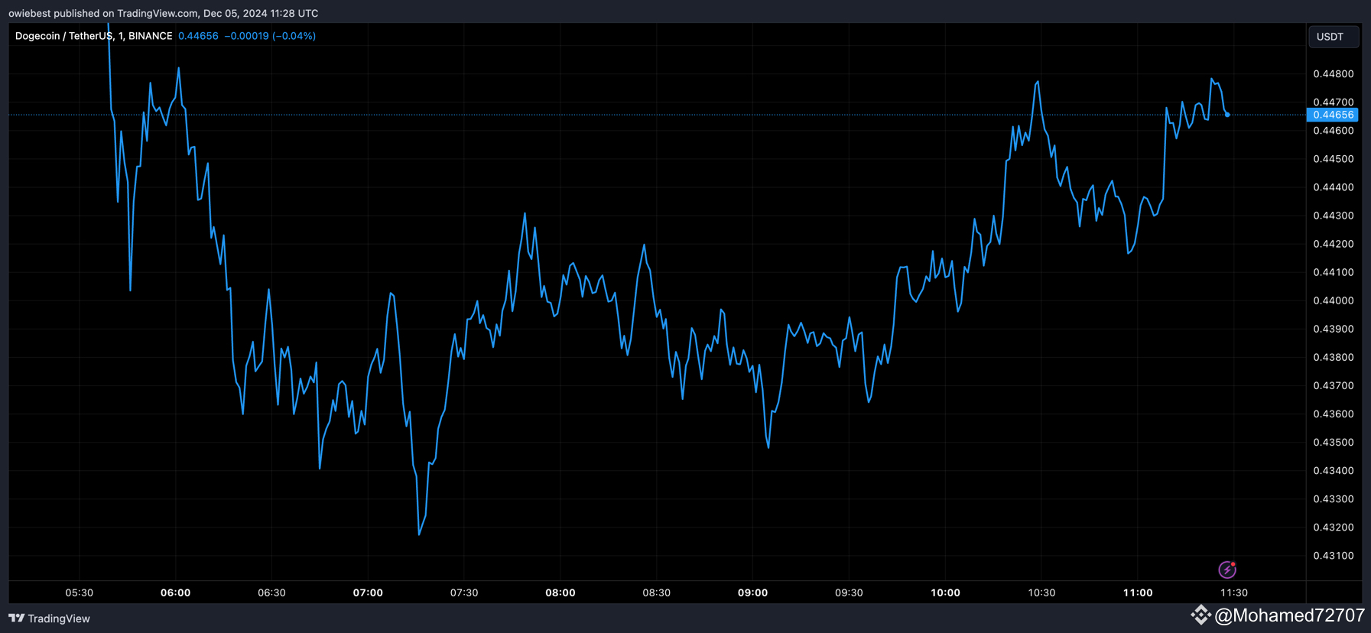This screenshot has width=1371, height=633.
Task: Click the 0.44400 price axis label
Action: point(1333,187)
